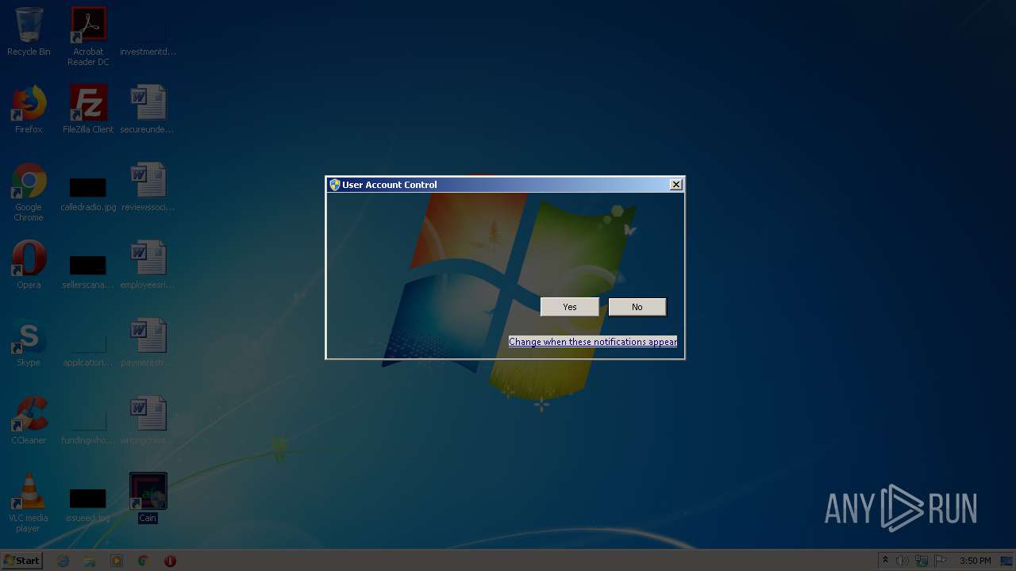Show hidden system tray icons
The image size is (1016, 571).
tap(886, 561)
